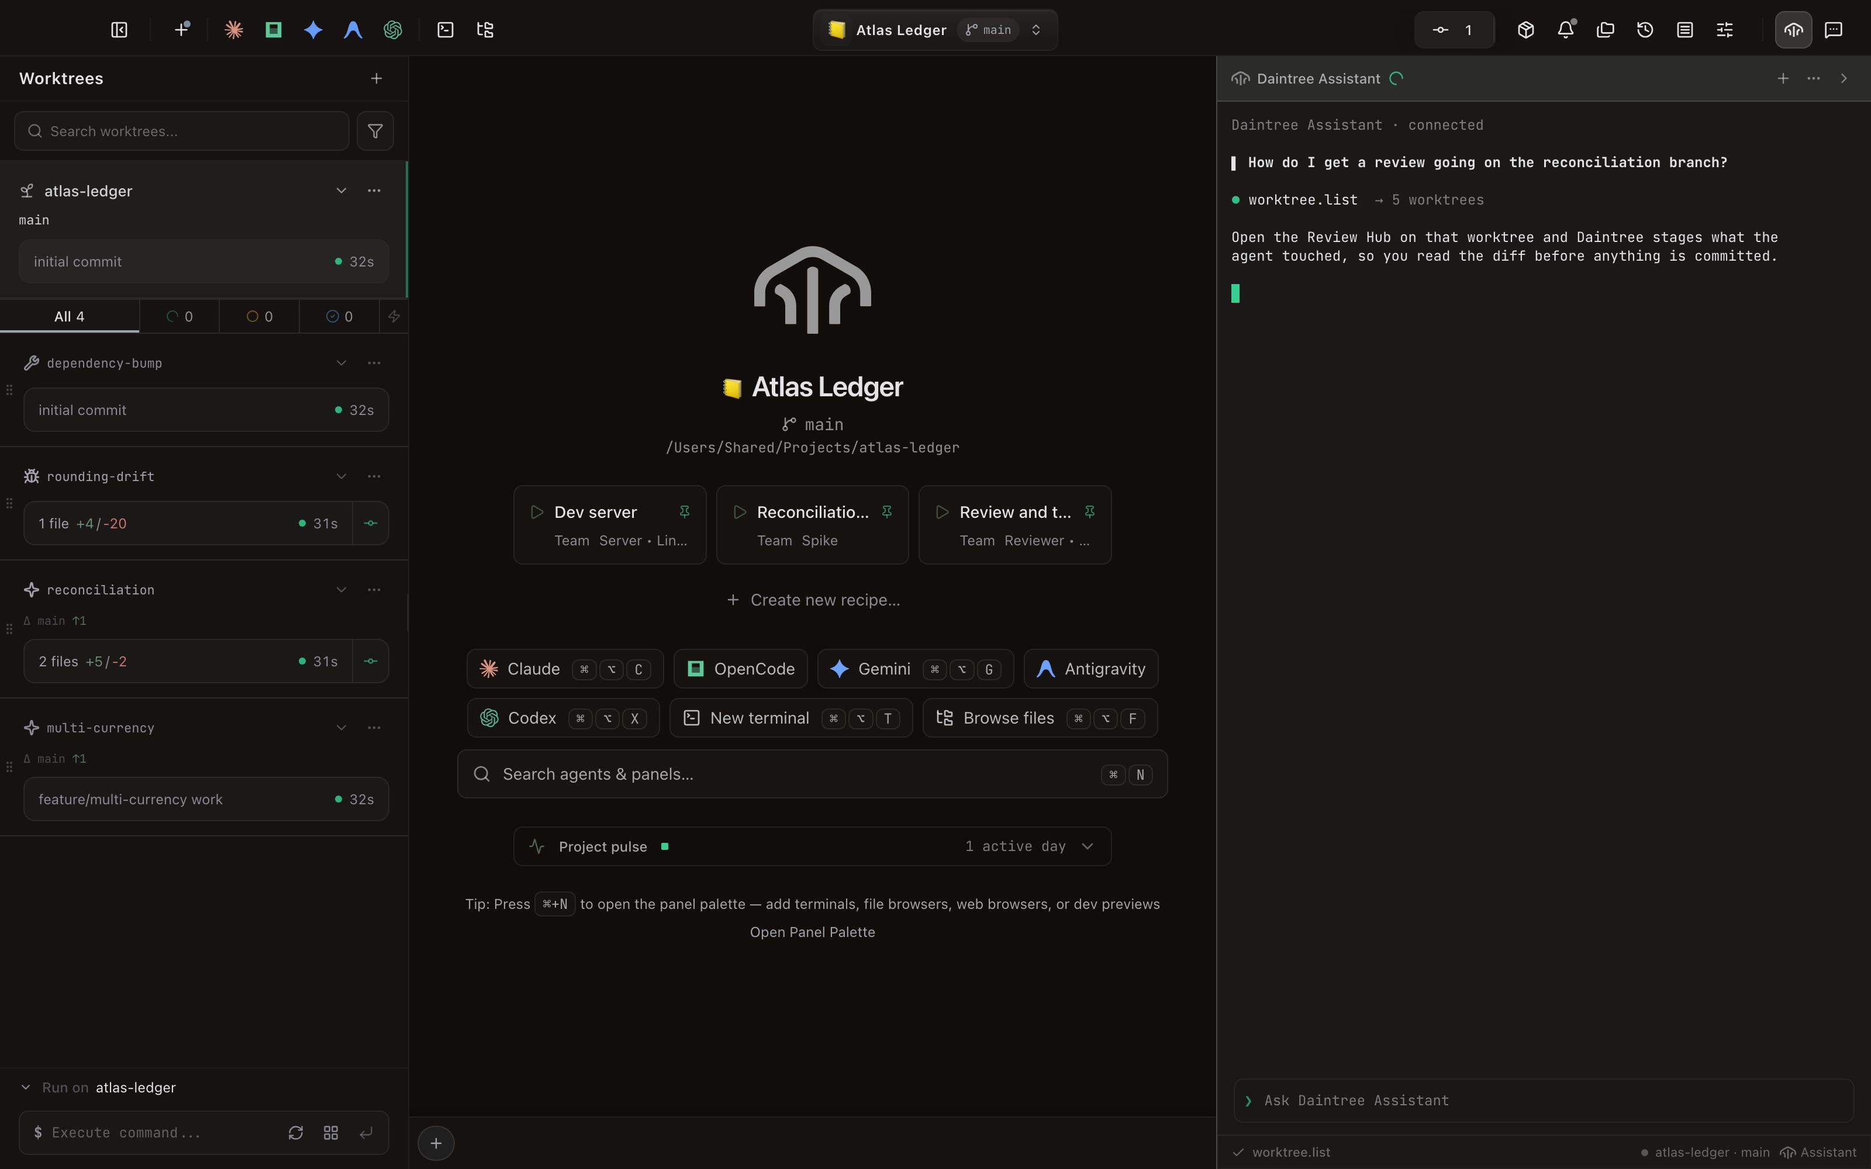Image resolution: width=1871 pixels, height=1169 pixels.
Task: Start Gemini via the top toolbar icon
Action: pyautogui.click(x=313, y=30)
